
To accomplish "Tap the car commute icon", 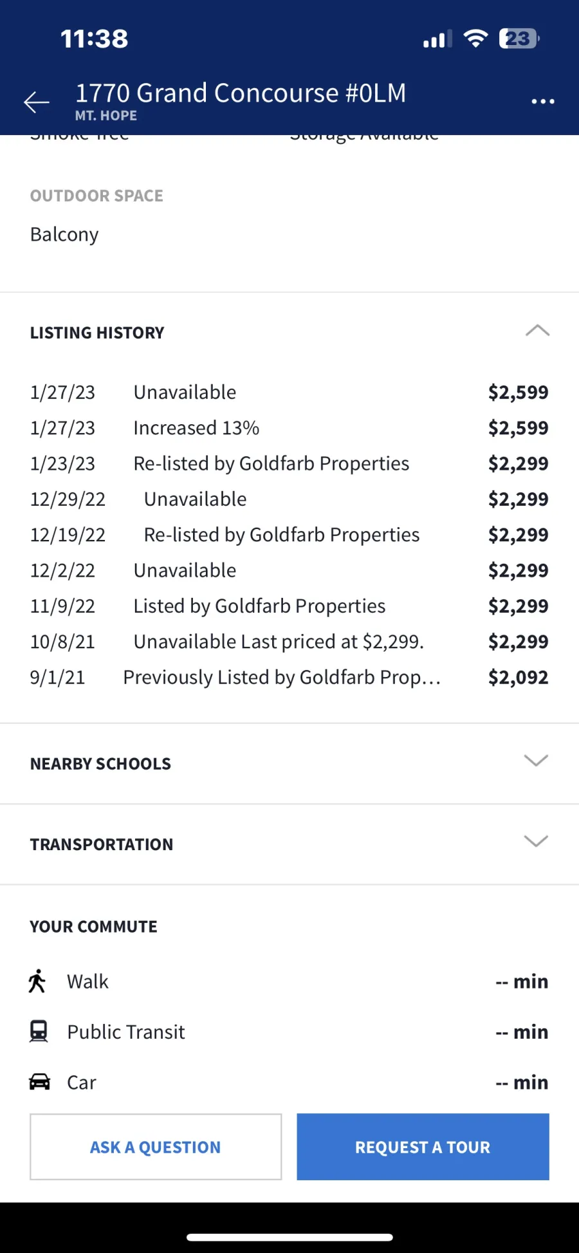I will [39, 1082].
